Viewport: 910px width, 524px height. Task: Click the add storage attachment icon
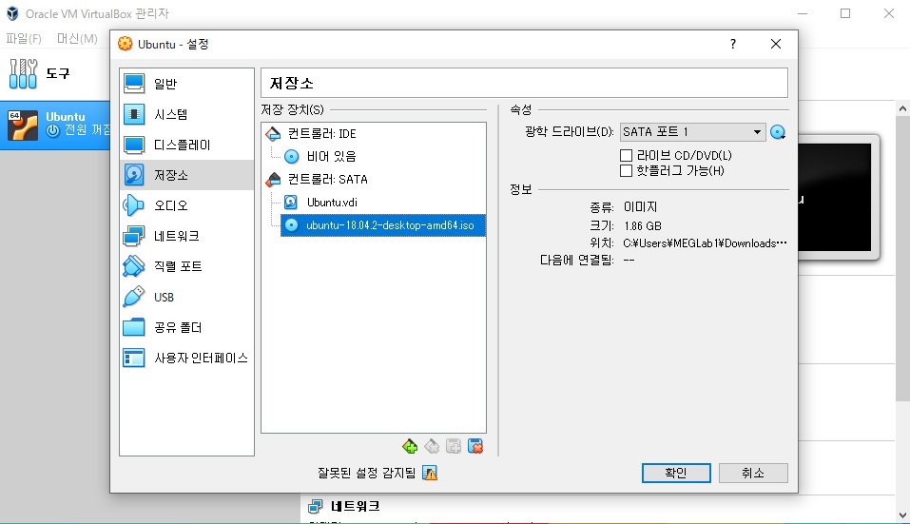click(410, 446)
